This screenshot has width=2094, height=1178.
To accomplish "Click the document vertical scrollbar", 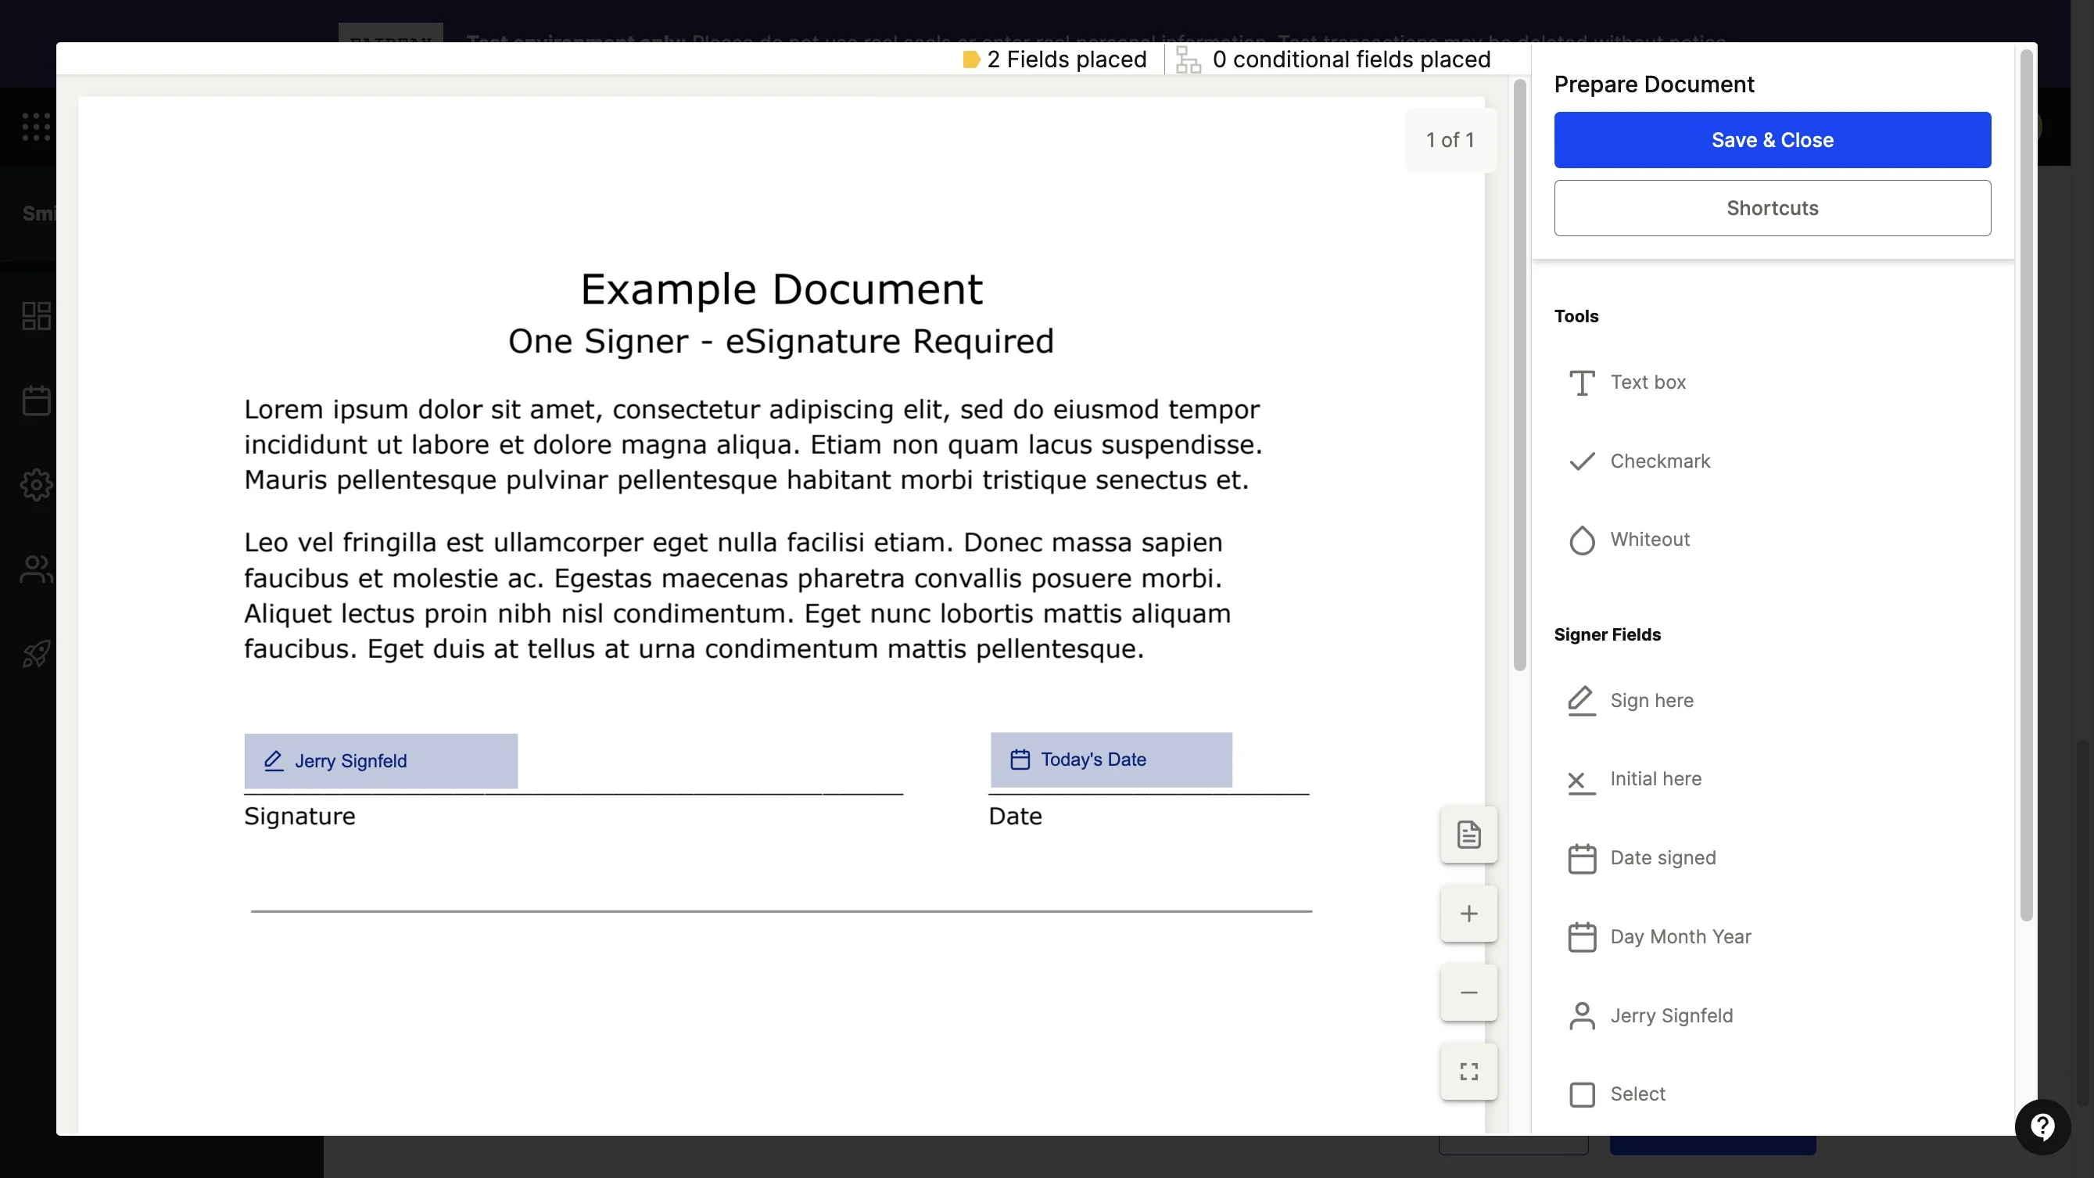I will 1519,375.
